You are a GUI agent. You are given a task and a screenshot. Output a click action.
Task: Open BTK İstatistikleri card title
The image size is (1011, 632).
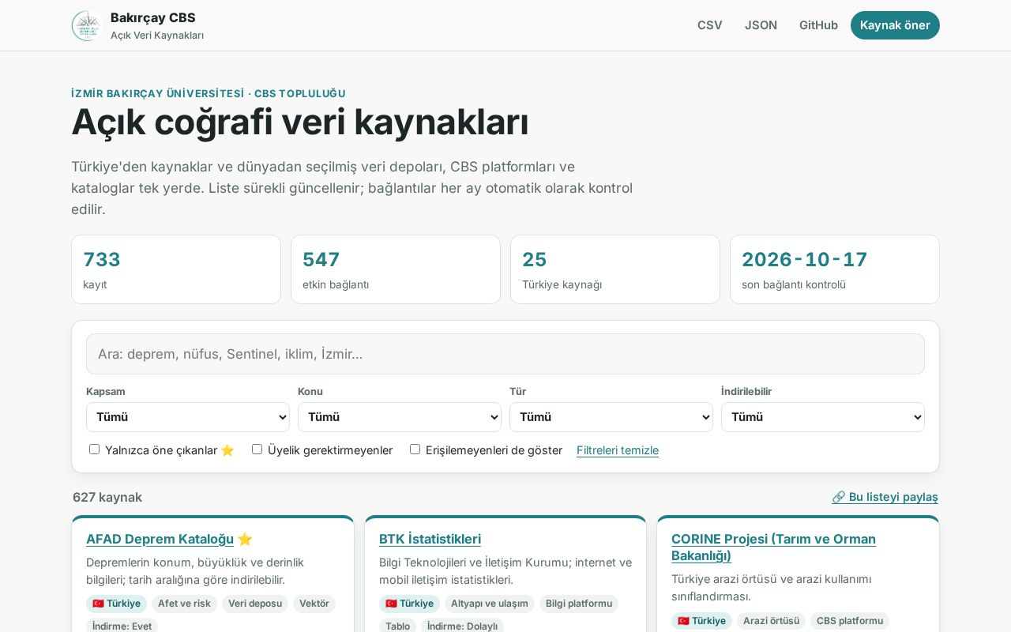tap(430, 539)
